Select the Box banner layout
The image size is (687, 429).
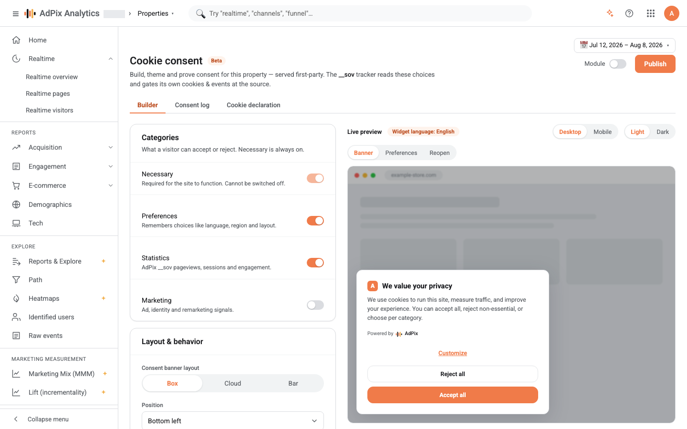tap(172, 383)
